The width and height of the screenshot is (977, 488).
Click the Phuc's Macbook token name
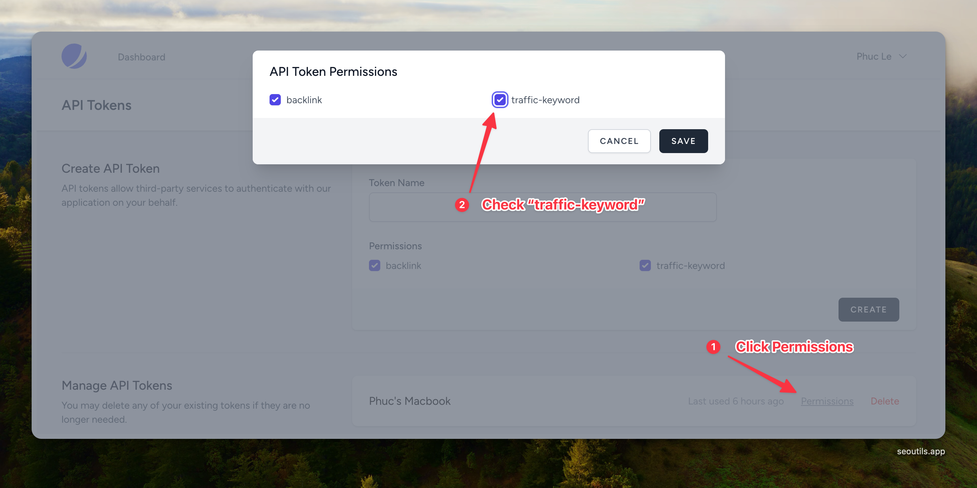410,401
